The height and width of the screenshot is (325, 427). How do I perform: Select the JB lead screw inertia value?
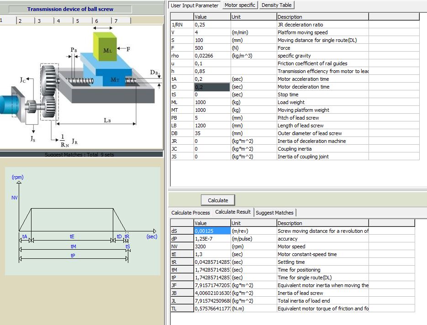click(x=212, y=293)
